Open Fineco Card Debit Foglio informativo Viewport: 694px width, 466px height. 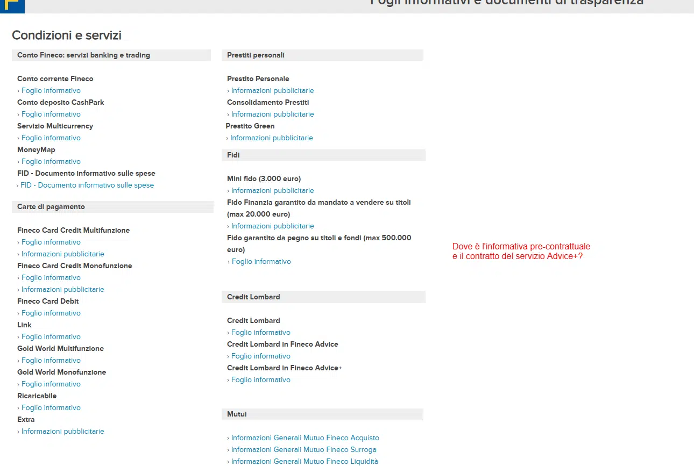coord(51,313)
